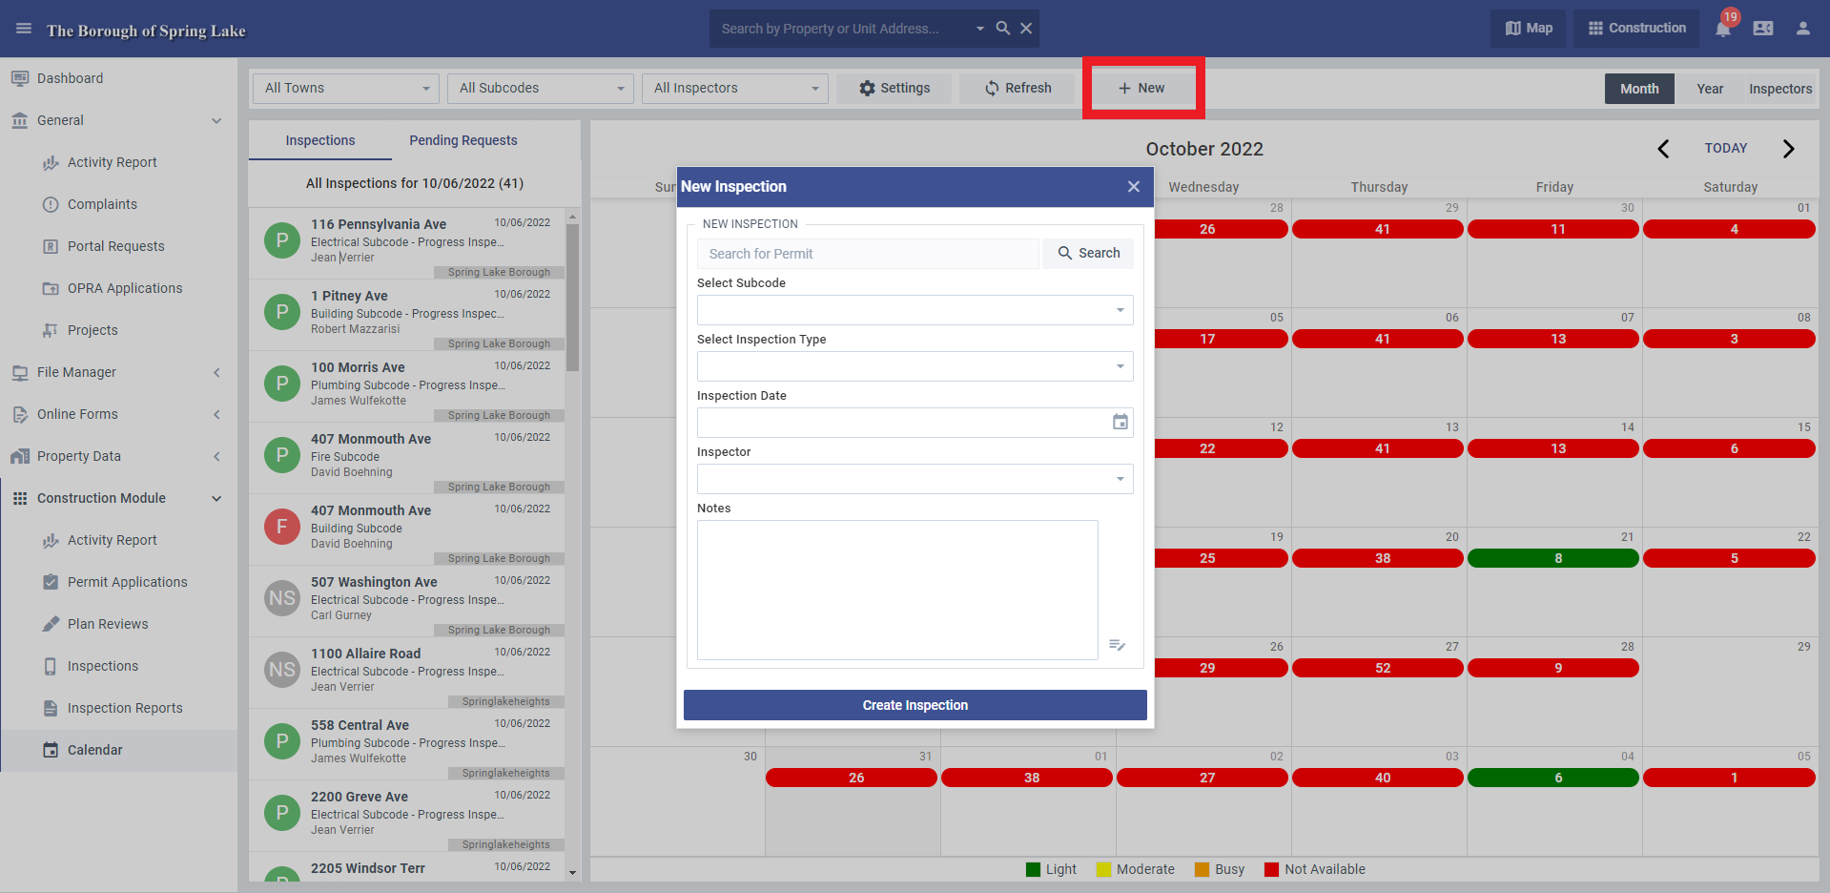Go to previous month arrow

(1663, 149)
